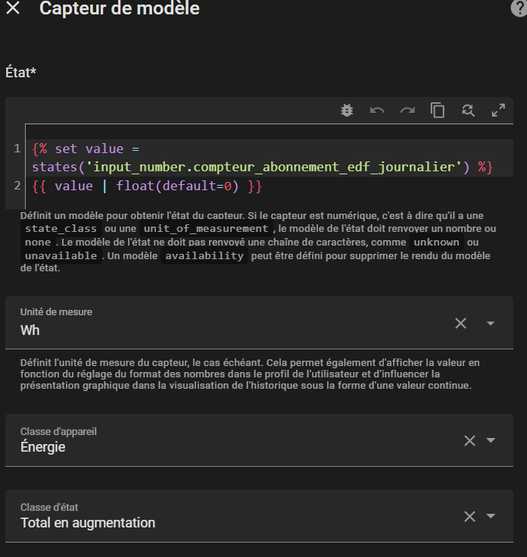Open find and replace in code editor
Viewport: 527px width, 557px height.
(x=468, y=110)
